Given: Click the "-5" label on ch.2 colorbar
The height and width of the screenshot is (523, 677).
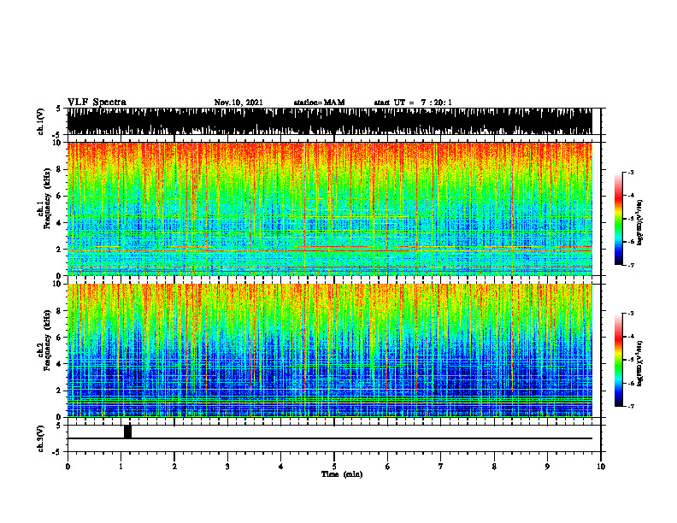Looking at the screenshot, I should 630,360.
